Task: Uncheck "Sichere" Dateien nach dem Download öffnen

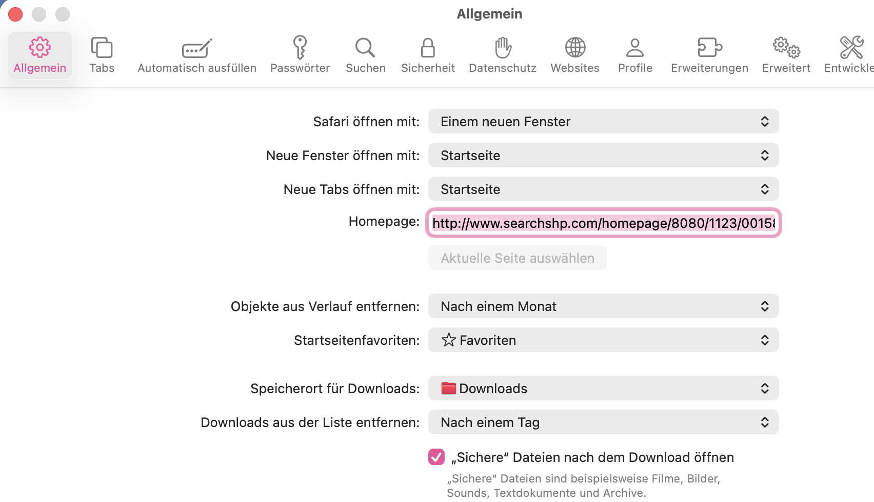Action: point(436,457)
